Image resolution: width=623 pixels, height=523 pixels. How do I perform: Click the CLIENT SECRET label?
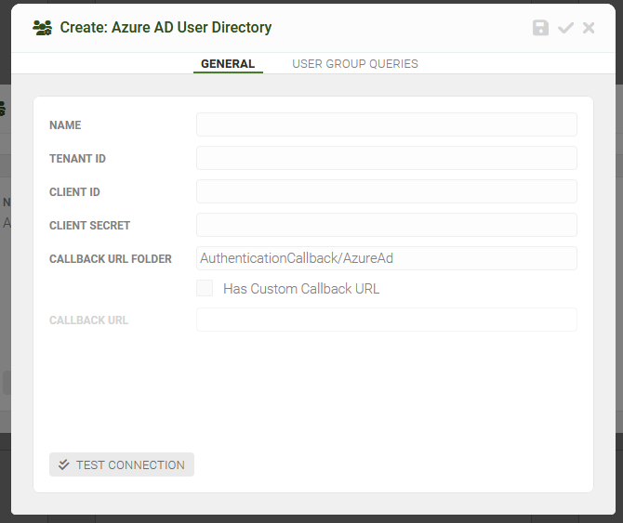coord(90,226)
